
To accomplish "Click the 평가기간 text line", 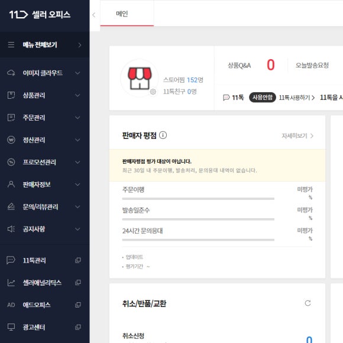I will [x=136, y=267].
